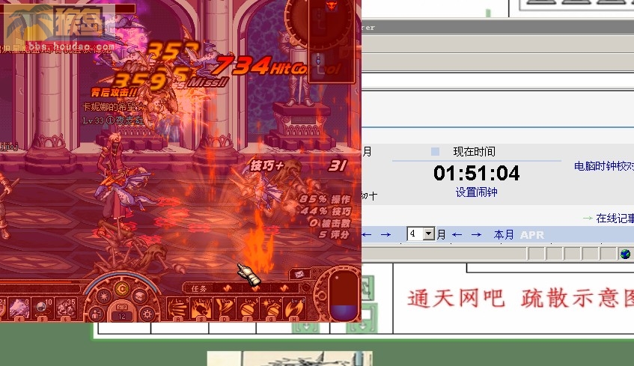Click the 85% 操作 score line
The image size is (634, 366).
(x=325, y=199)
